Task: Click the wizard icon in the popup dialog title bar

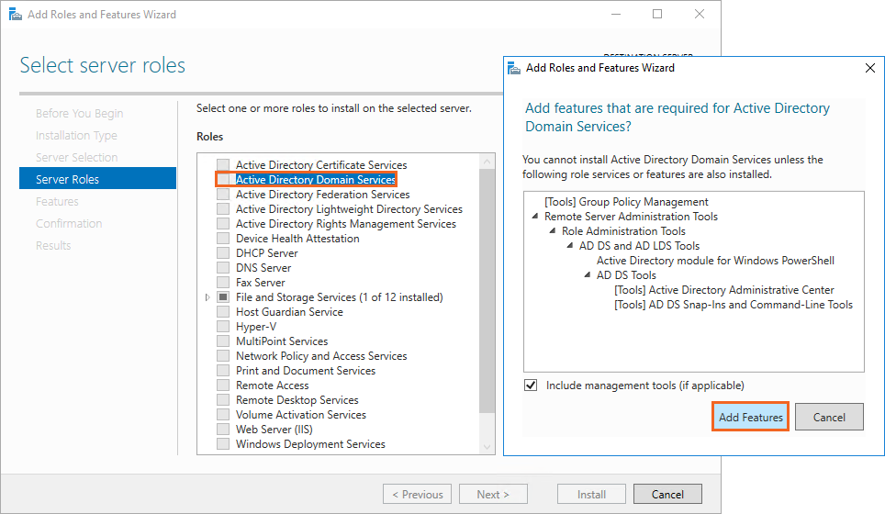Action: tap(514, 68)
